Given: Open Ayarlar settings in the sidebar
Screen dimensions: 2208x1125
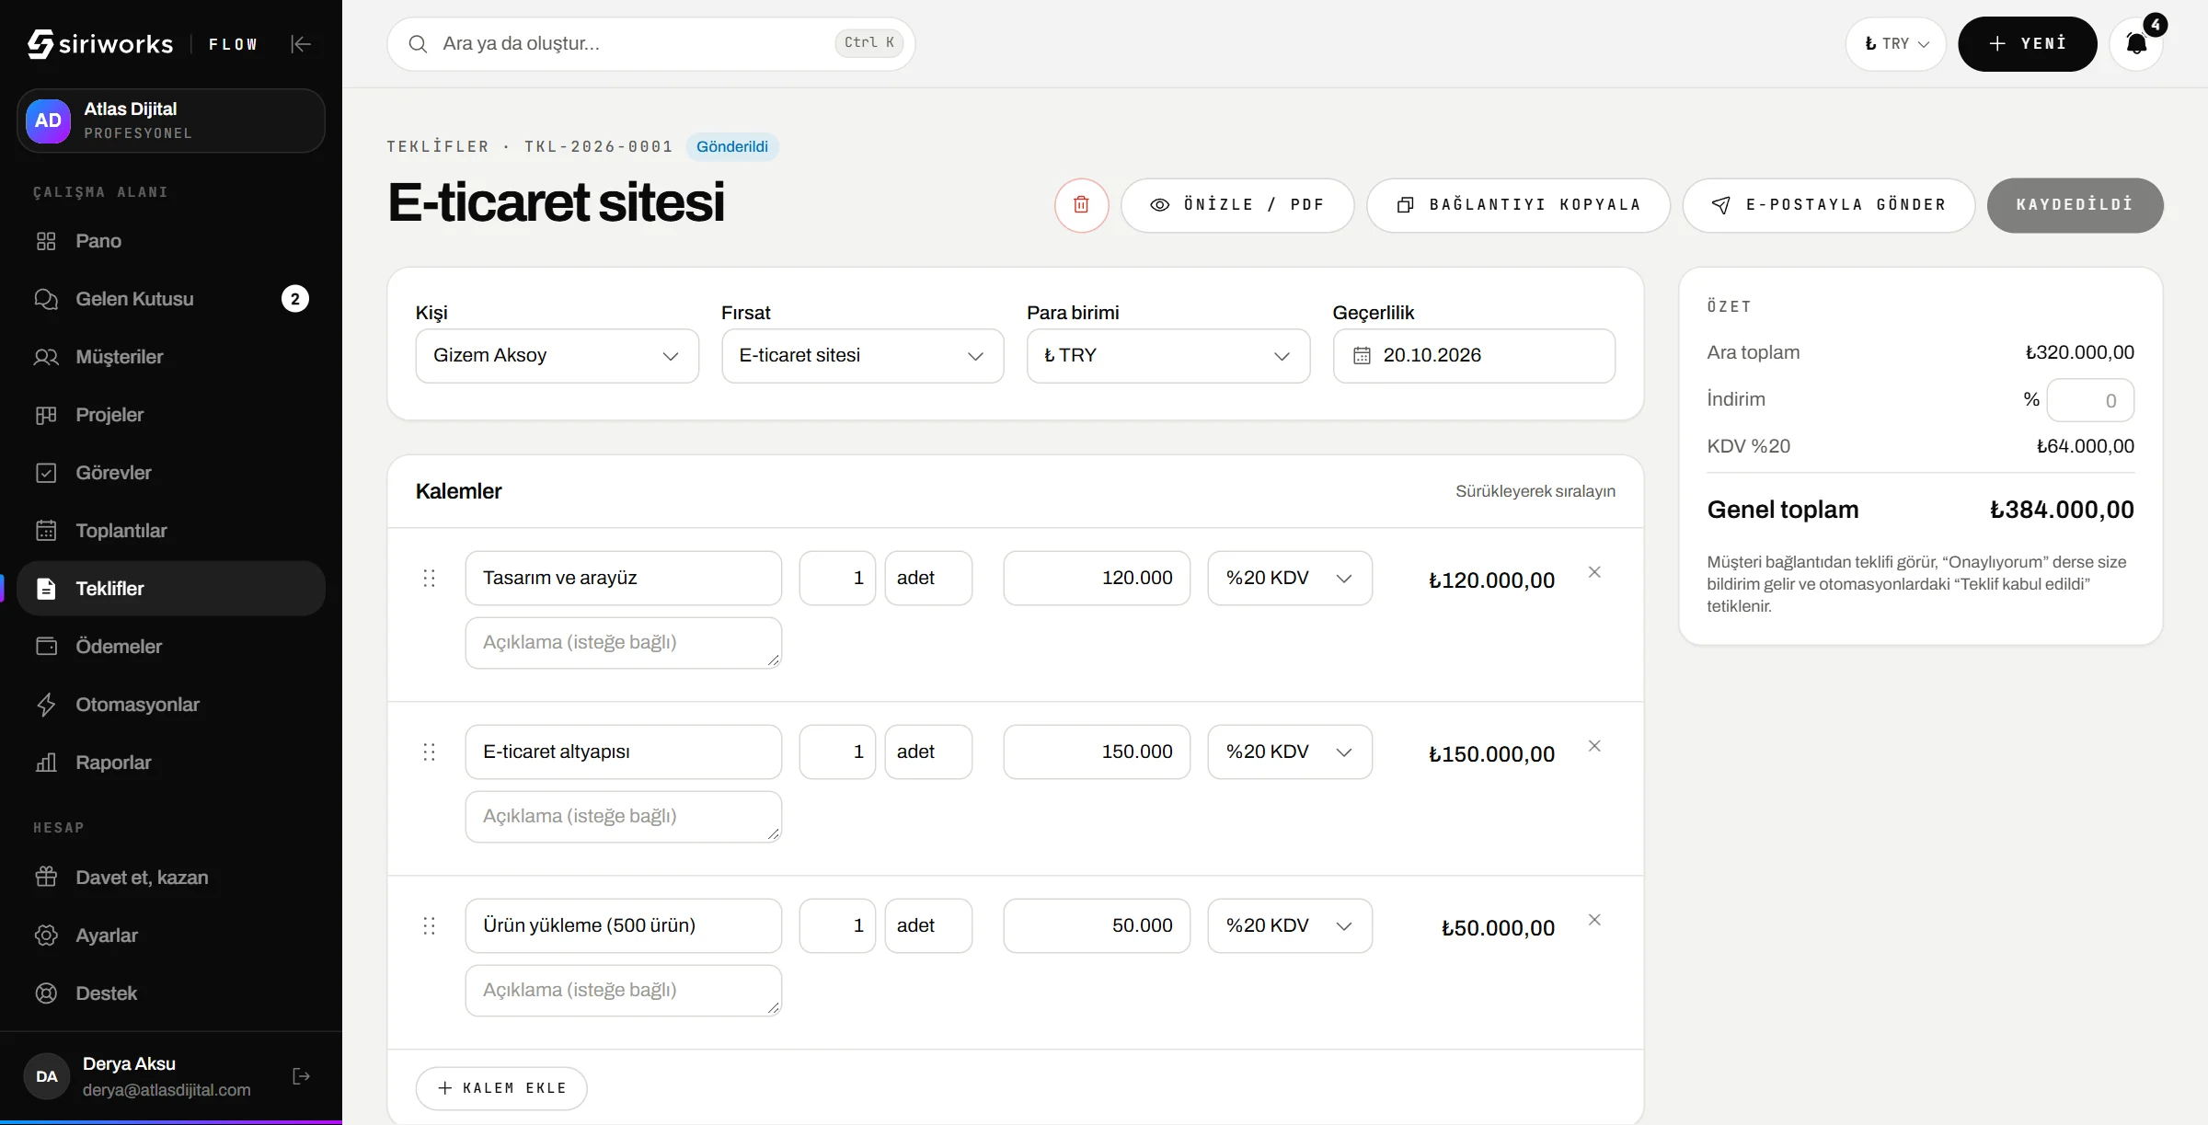Looking at the screenshot, I should click(171, 936).
